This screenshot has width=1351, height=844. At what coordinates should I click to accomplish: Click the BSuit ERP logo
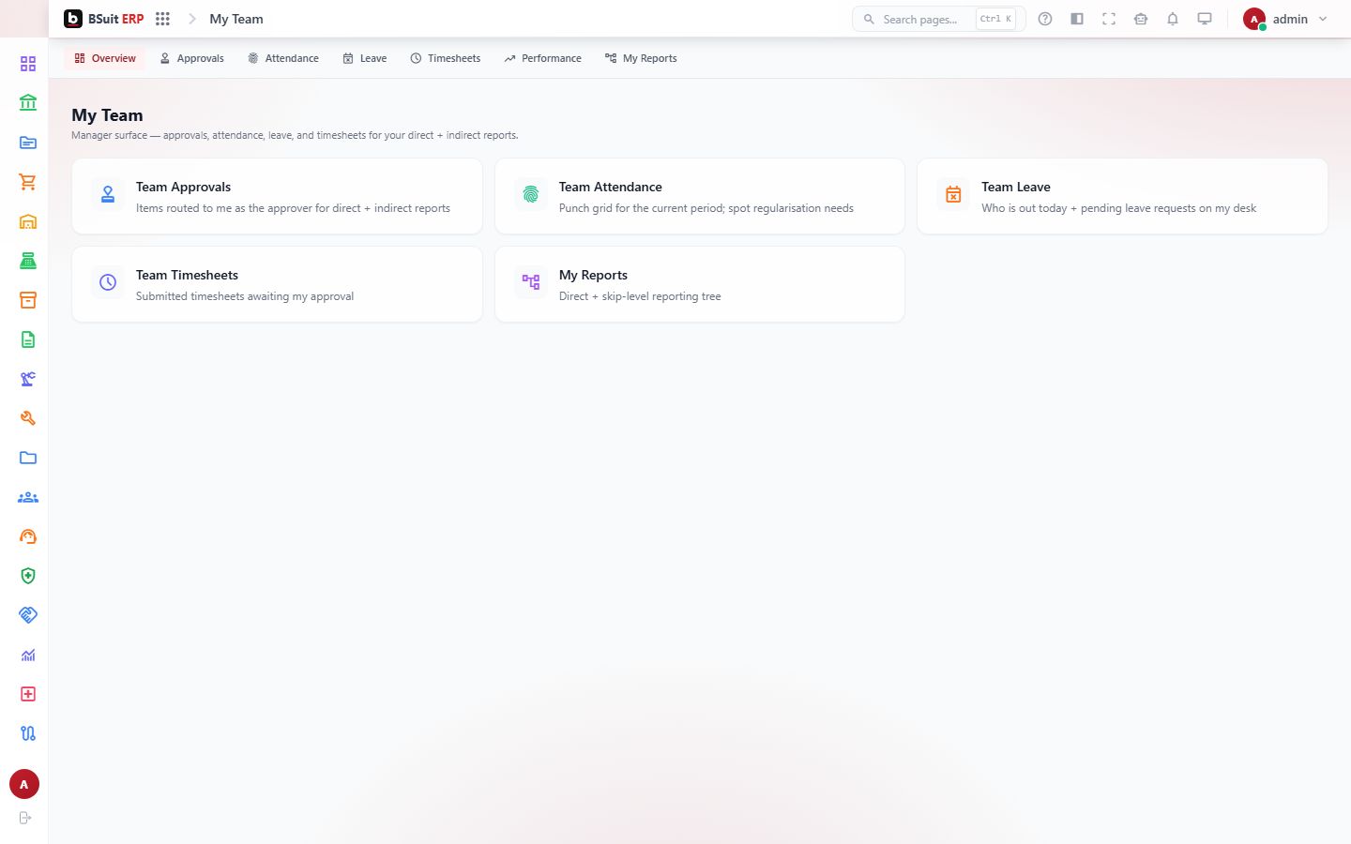104,19
